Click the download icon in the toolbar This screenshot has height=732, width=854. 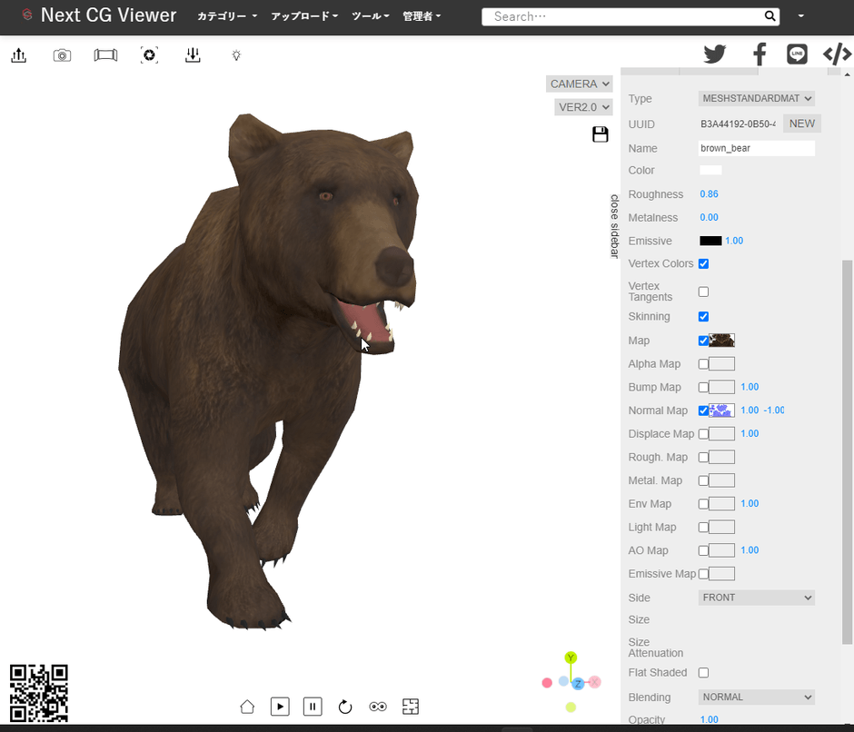[x=191, y=54]
